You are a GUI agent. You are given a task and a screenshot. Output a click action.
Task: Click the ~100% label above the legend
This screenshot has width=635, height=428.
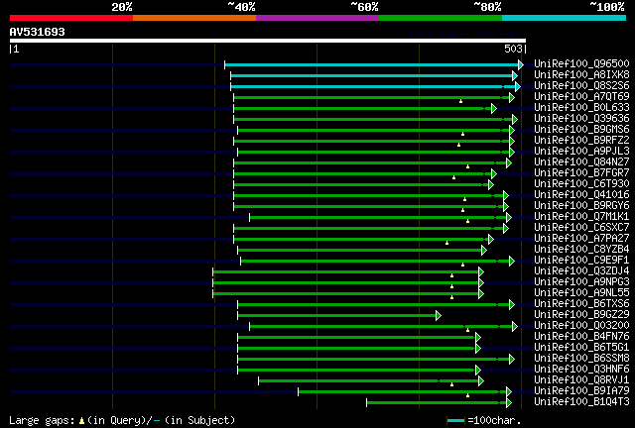[x=607, y=7]
